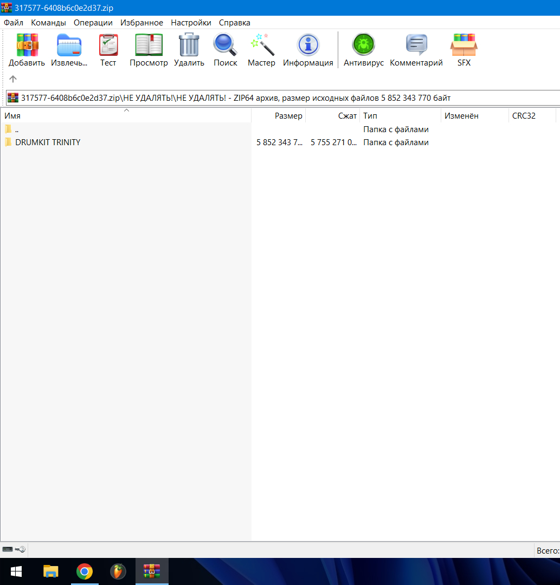The width and height of the screenshot is (560, 585).
Task: Open the Настройки menu
Action: click(x=191, y=23)
